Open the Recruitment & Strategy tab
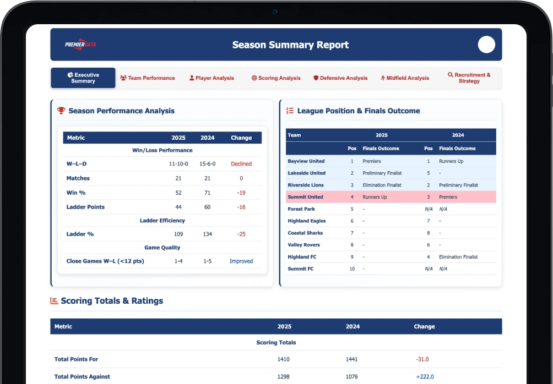This screenshot has width=553, height=384. pos(469,78)
